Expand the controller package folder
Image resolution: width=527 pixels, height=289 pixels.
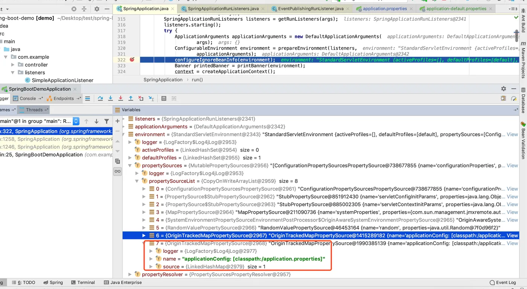(13, 65)
